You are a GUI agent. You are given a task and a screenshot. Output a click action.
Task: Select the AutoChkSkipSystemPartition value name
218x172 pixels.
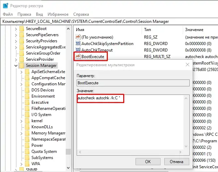tap(107, 44)
